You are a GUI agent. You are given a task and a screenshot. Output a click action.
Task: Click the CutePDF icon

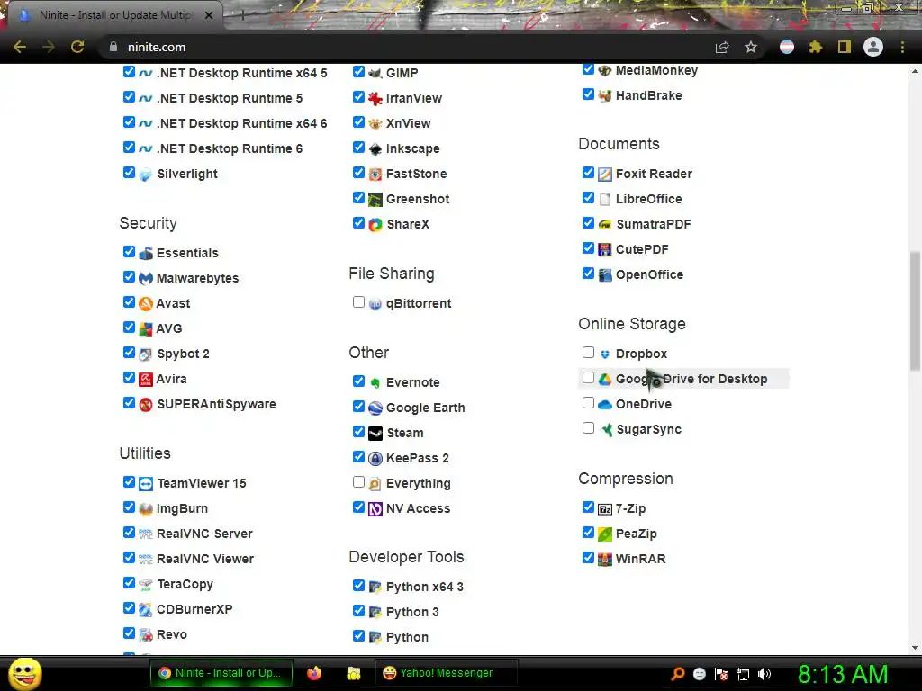604,250
